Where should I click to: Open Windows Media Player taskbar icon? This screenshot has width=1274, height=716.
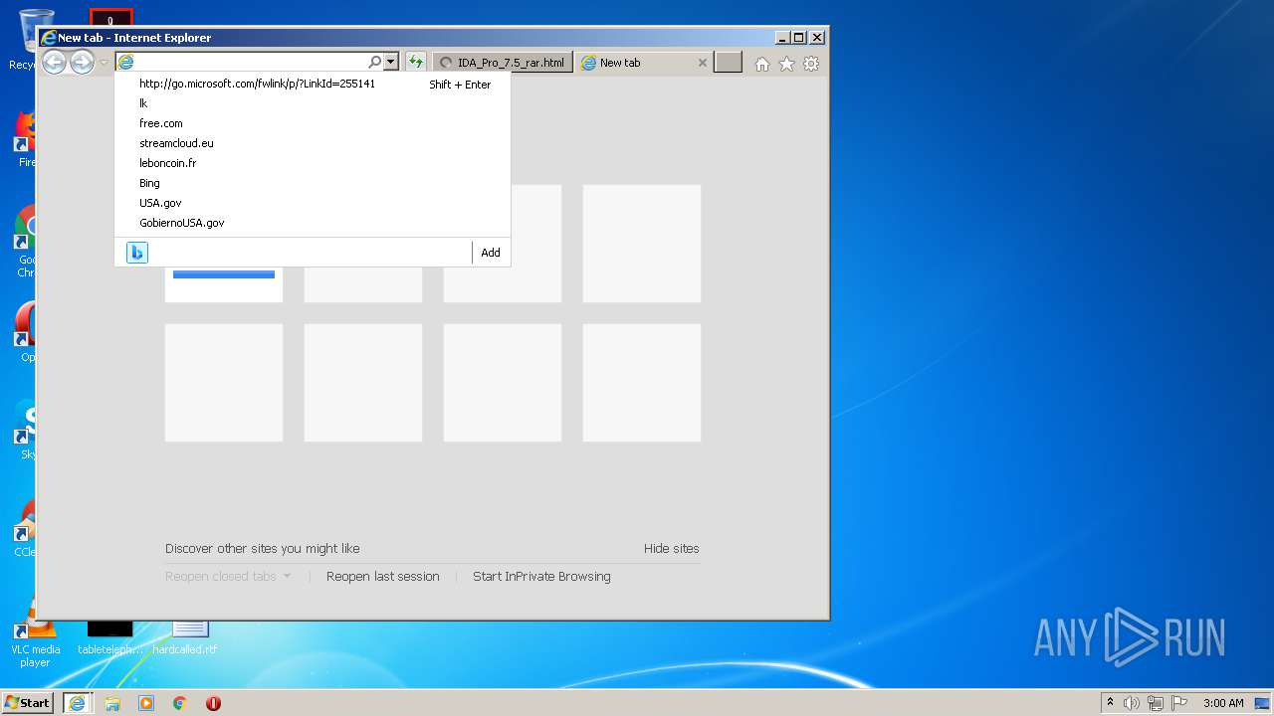(x=146, y=703)
